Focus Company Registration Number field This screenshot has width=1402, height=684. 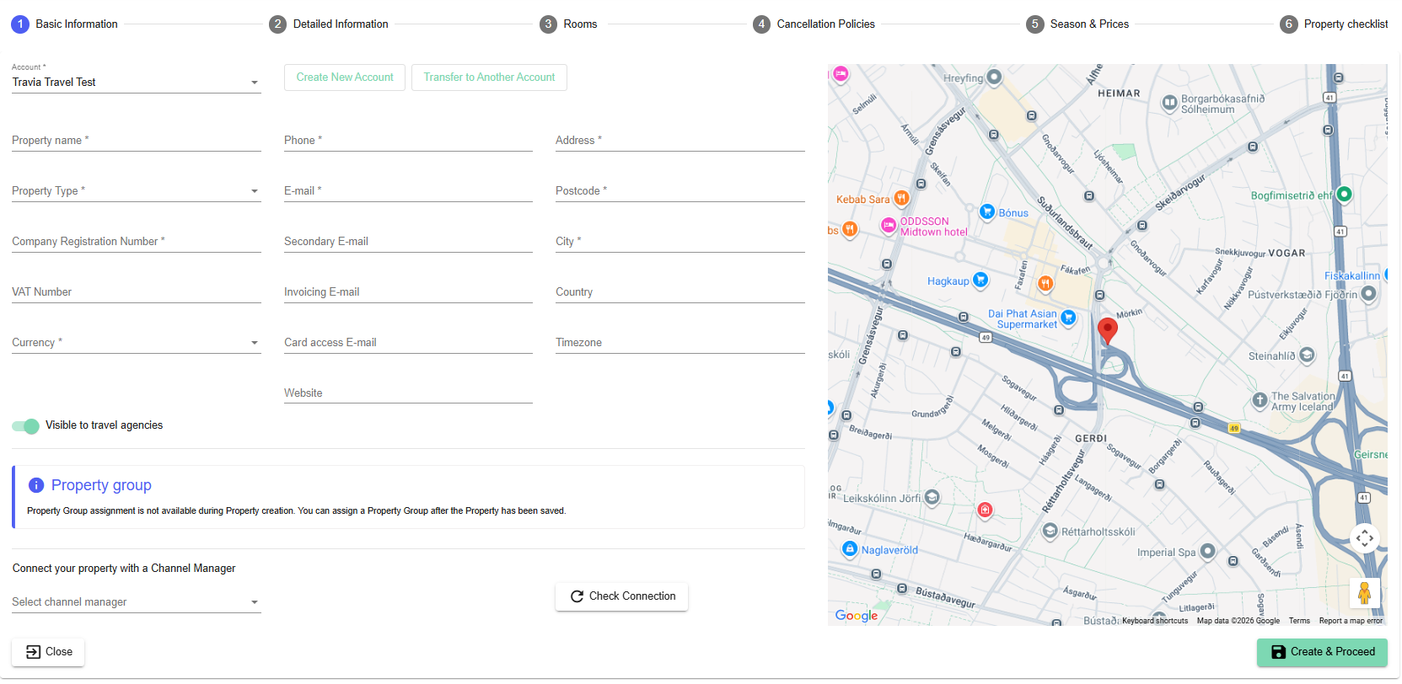(137, 242)
